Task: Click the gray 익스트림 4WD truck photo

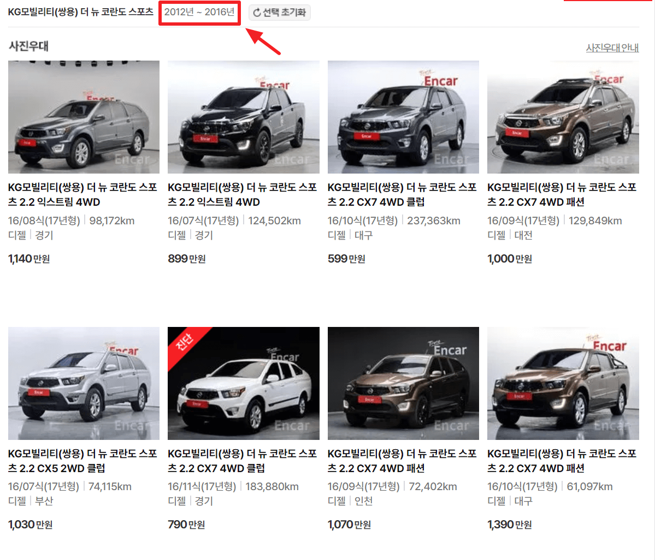Action: click(83, 116)
